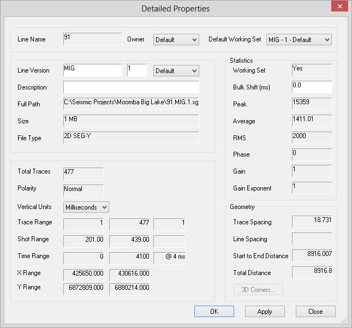Click into the Description text field

click(x=131, y=87)
